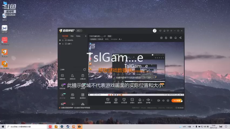This screenshot has width=230, height=129.
Task: Open the hamburger main menu in title bar
Action: click(171, 31)
